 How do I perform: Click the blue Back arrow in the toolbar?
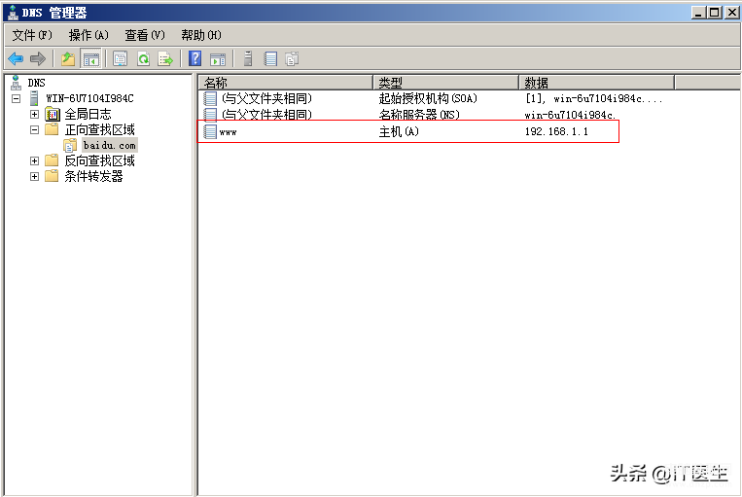pyautogui.click(x=16, y=59)
